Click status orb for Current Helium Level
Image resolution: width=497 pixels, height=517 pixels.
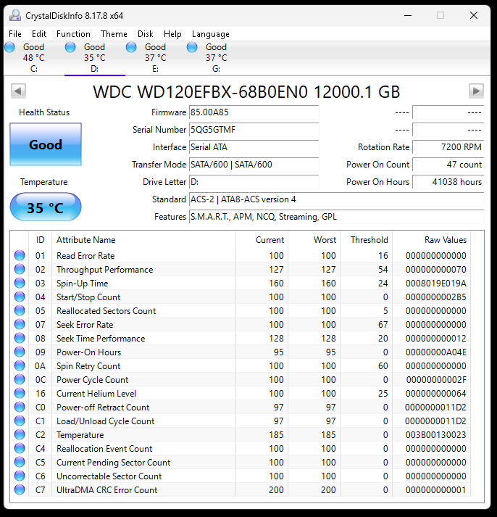(x=20, y=393)
